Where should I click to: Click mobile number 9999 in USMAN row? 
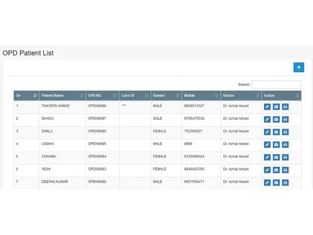[x=188, y=144]
